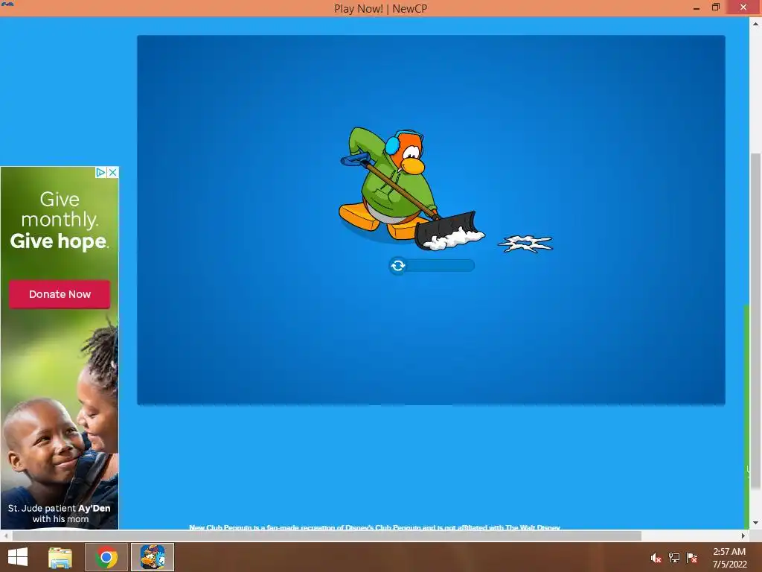Viewport: 762px width, 572px height.
Task: Click the snow-shoveling penguin loading graphic
Action: (x=412, y=188)
